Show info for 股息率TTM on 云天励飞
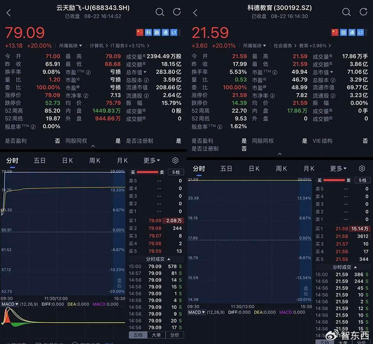This screenshot has width=373, height=344. 33,127
